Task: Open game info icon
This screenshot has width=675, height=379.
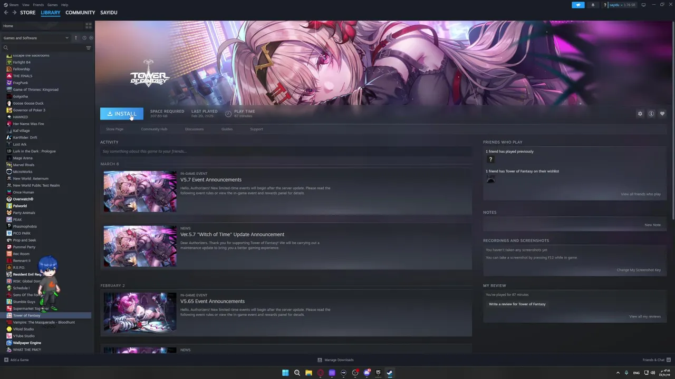Action: 651,114
